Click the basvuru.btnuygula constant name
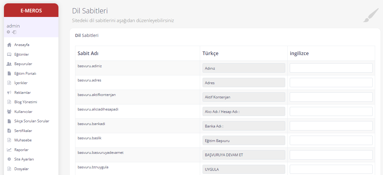 pyautogui.click(x=93, y=167)
